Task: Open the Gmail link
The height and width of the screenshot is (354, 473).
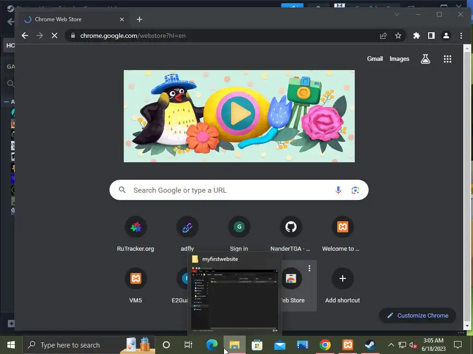Action: pyautogui.click(x=375, y=59)
